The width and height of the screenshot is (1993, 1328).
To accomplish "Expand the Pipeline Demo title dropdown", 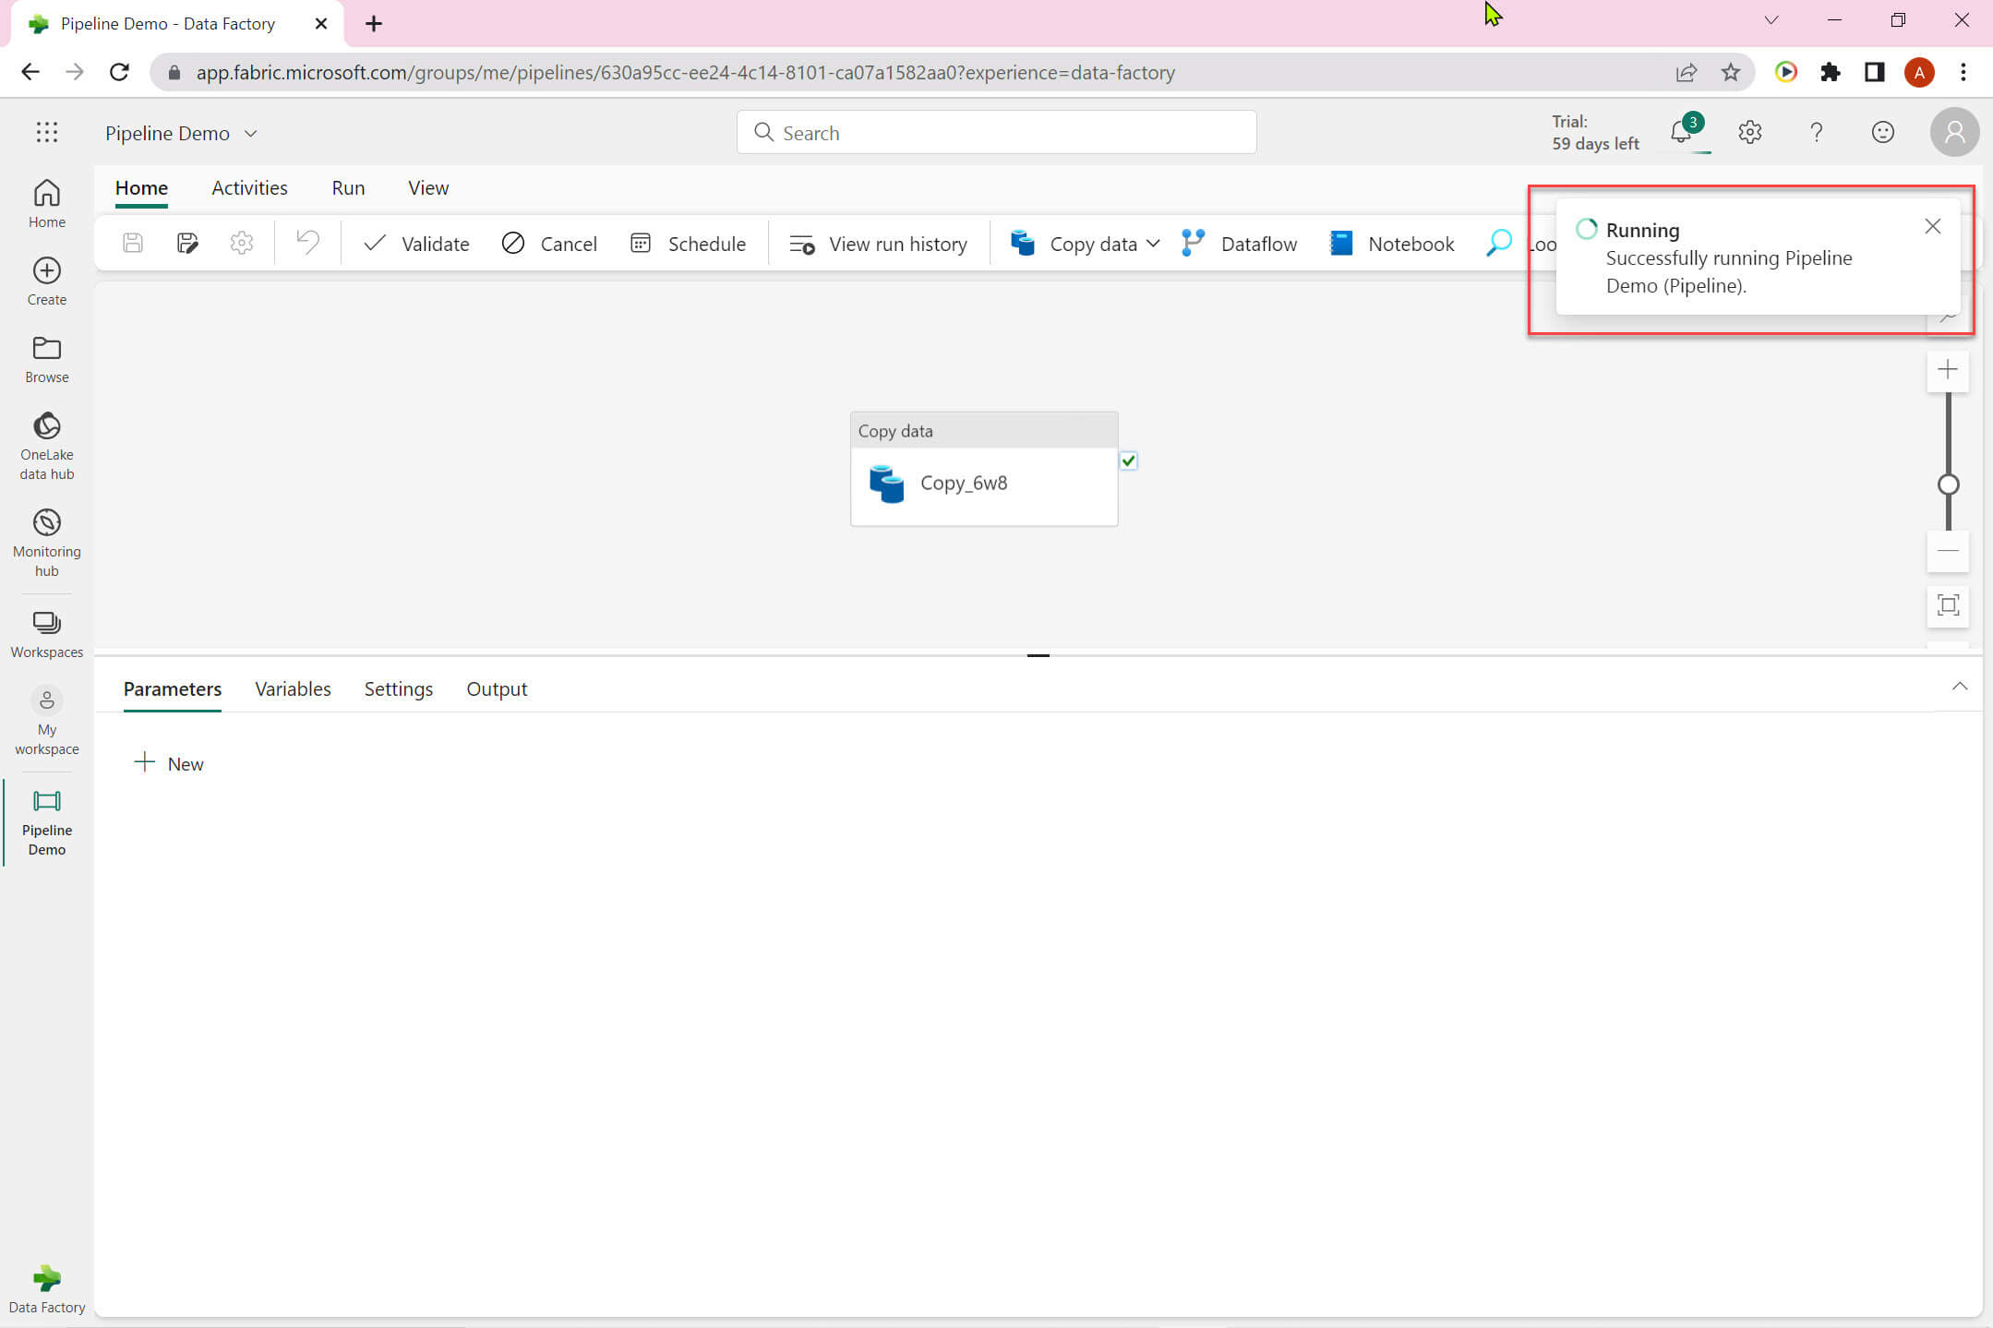I will pos(250,134).
